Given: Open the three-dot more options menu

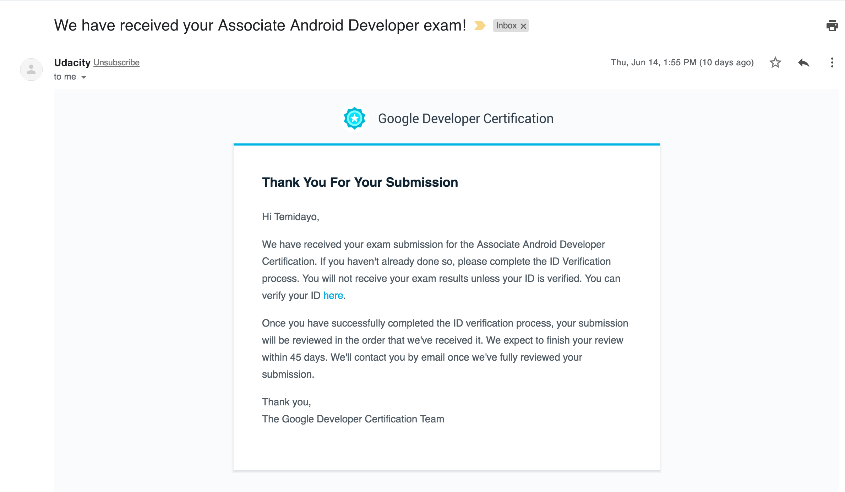Looking at the screenshot, I should click(x=832, y=62).
